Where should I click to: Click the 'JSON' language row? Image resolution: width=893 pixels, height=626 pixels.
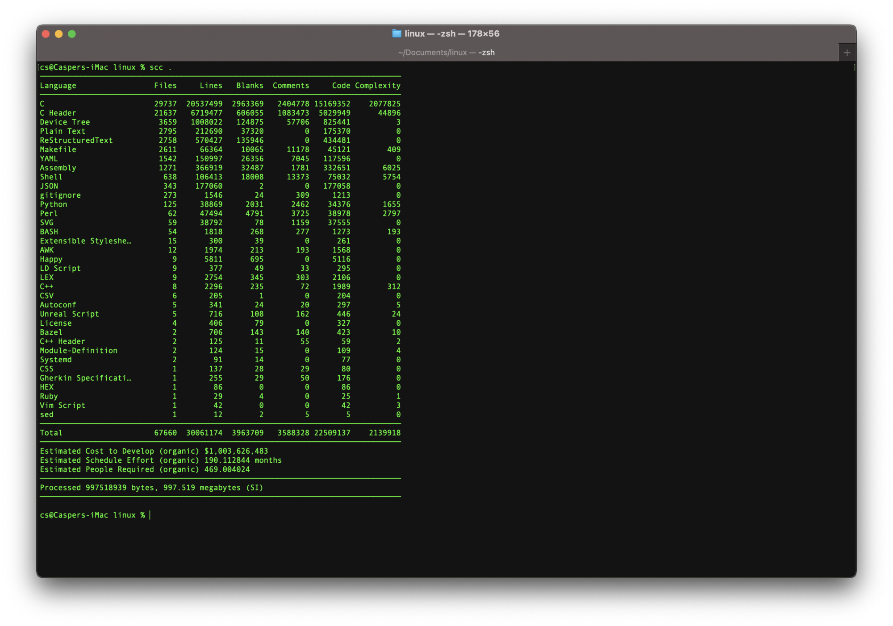(220, 186)
